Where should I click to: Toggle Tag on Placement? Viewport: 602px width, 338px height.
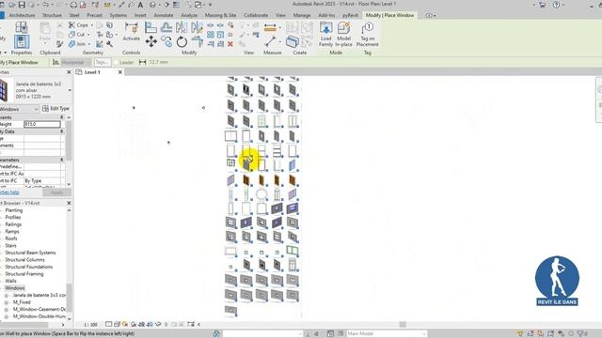click(x=368, y=34)
